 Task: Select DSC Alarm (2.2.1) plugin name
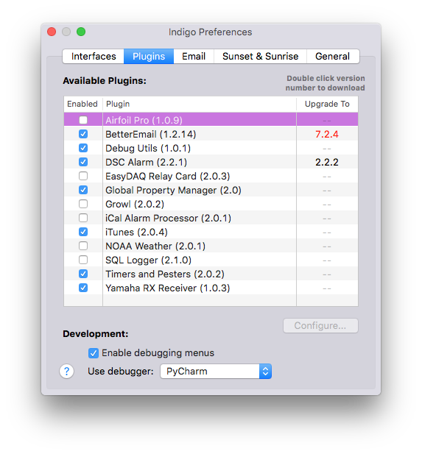[x=146, y=162]
